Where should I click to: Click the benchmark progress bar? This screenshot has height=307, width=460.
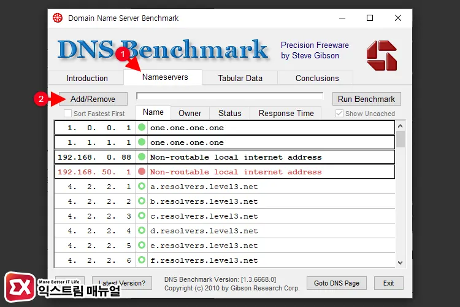click(229, 96)
